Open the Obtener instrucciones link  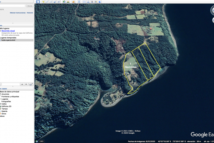click(x=18, y=13)
